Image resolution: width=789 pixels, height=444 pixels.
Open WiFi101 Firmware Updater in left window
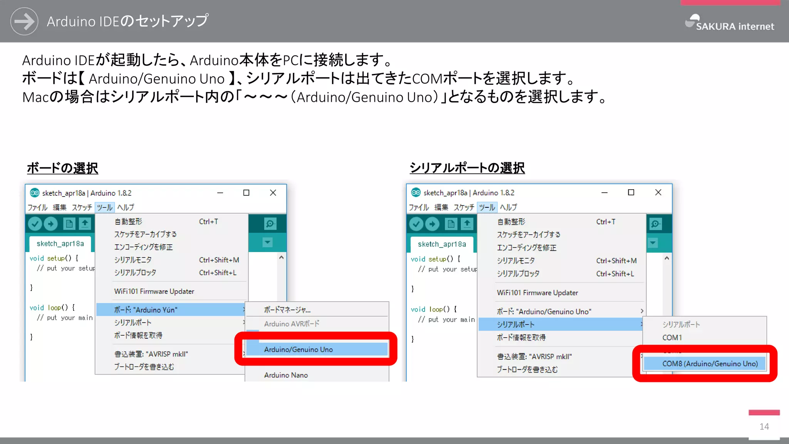click(171, 291)
